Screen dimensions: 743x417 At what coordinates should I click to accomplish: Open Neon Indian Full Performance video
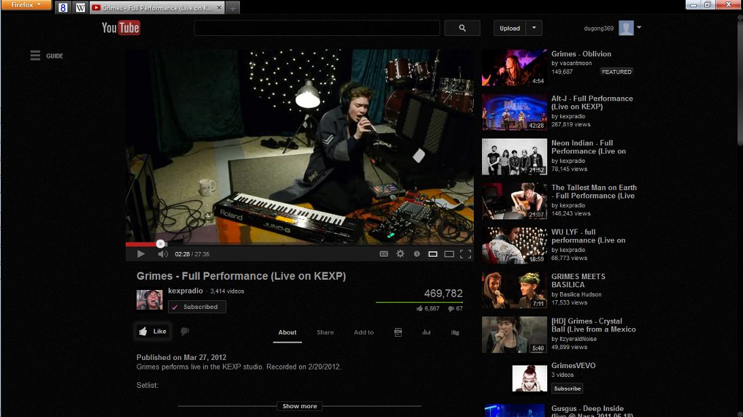pos(588,147)
